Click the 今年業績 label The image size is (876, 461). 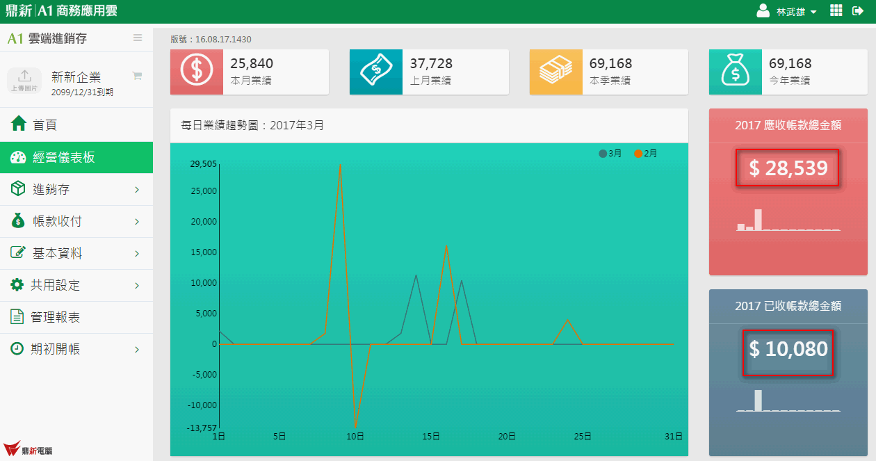(790, 81)
